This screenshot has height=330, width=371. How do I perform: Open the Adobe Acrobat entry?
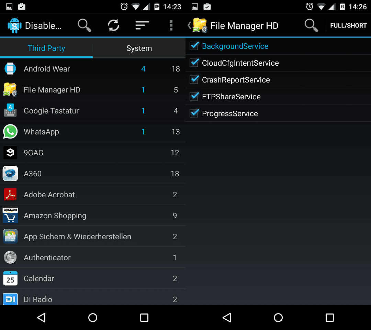click(93, 194)
